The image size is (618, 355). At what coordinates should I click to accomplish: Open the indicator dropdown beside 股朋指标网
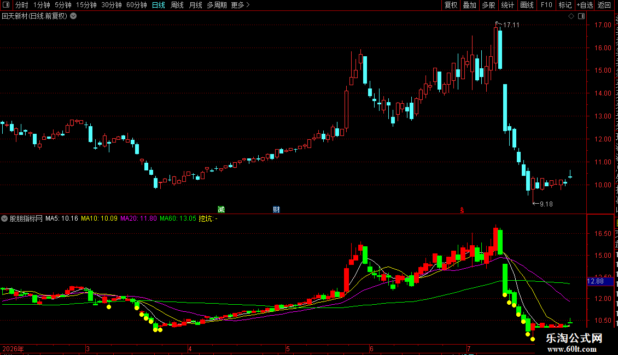(4, 218)
